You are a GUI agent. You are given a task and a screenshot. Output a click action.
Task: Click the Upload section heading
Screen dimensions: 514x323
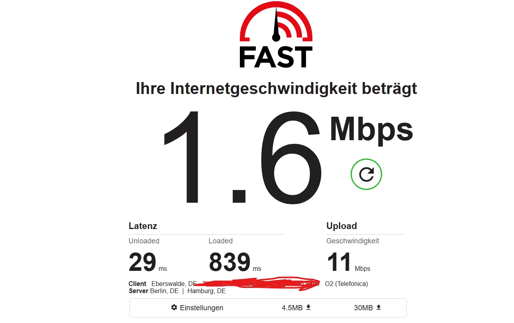point(341,226)
